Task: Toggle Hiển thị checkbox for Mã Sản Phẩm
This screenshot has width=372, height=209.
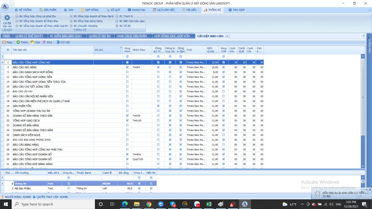Action: (x=151, y=188)
